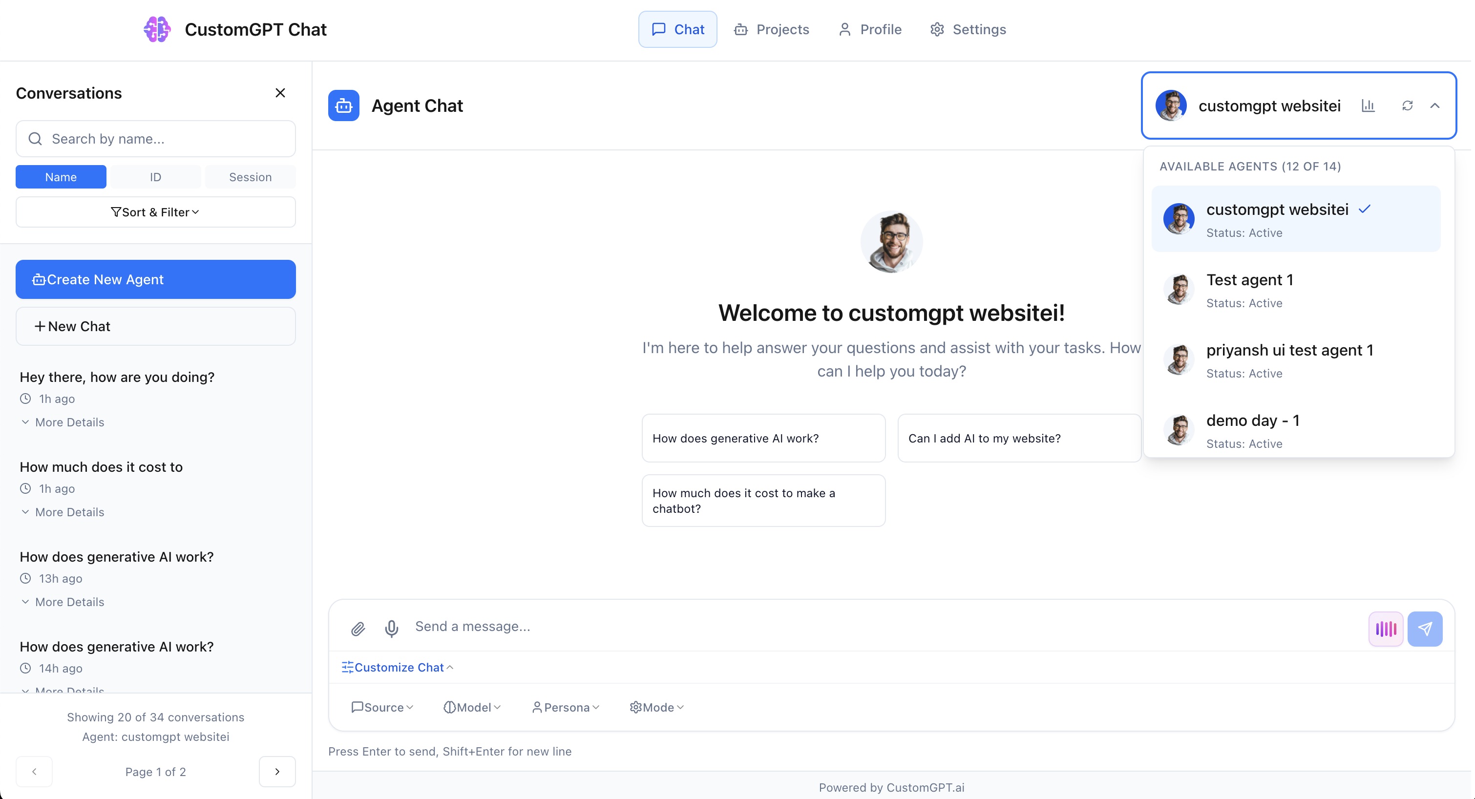
Task: Click the Create New Agent button
Action: tap(155, 279)
